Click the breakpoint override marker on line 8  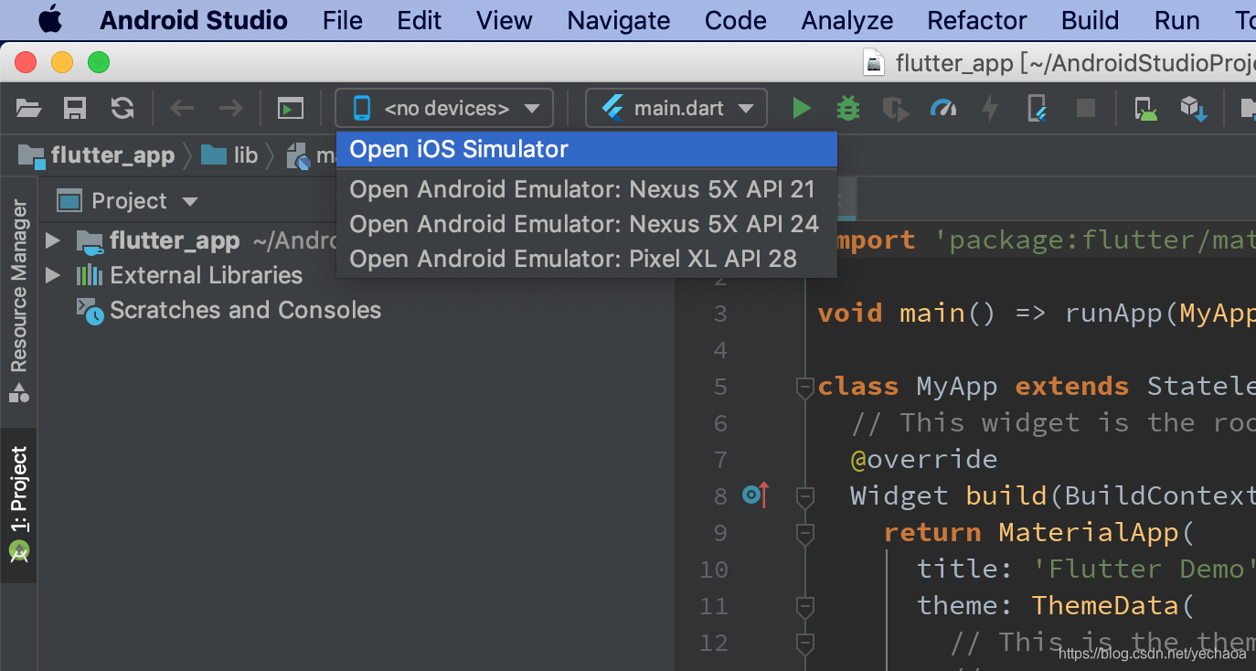pos(757,495)
